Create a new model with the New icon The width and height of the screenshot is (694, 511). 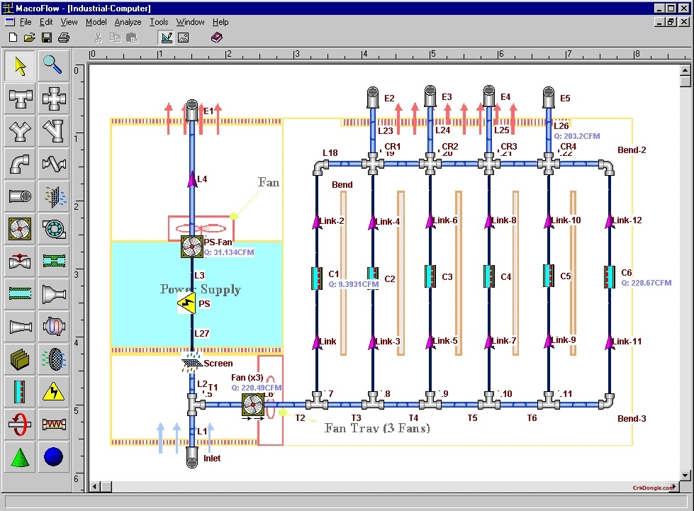(x=12, y=37)
